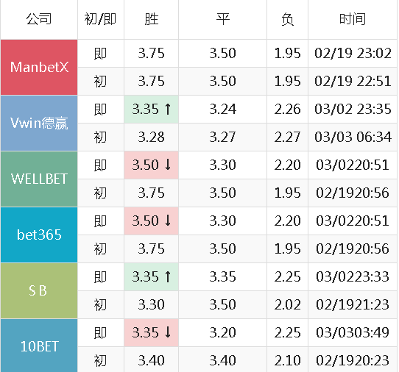Click the 3.20 draw odds cell

click(x=222, y=333)
